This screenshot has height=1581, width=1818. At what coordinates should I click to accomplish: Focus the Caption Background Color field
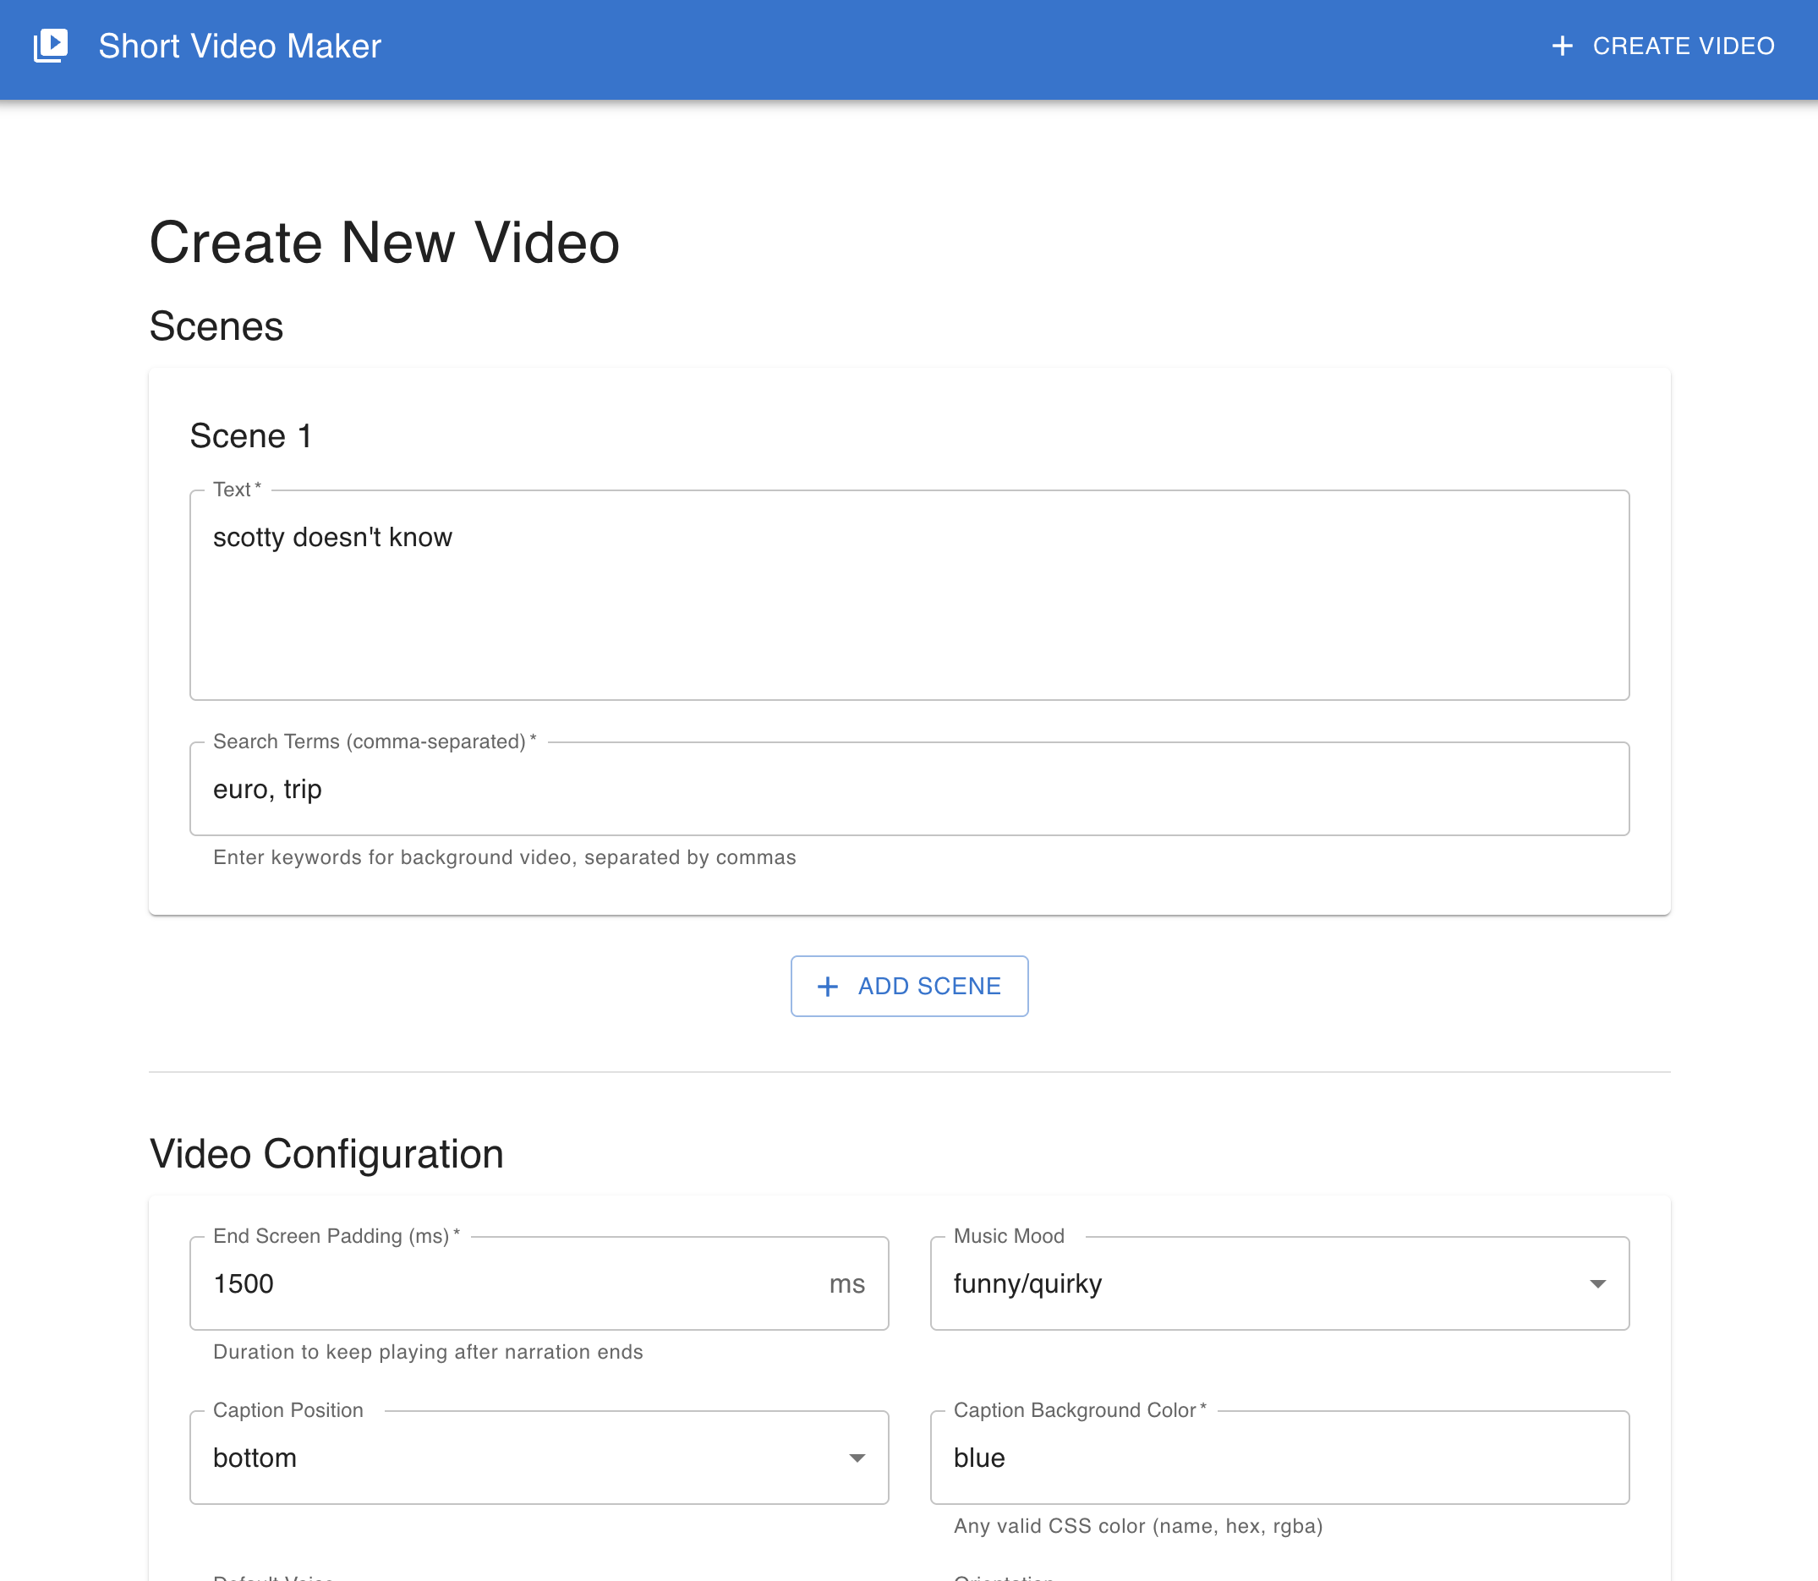(x=1279, y=1458)
